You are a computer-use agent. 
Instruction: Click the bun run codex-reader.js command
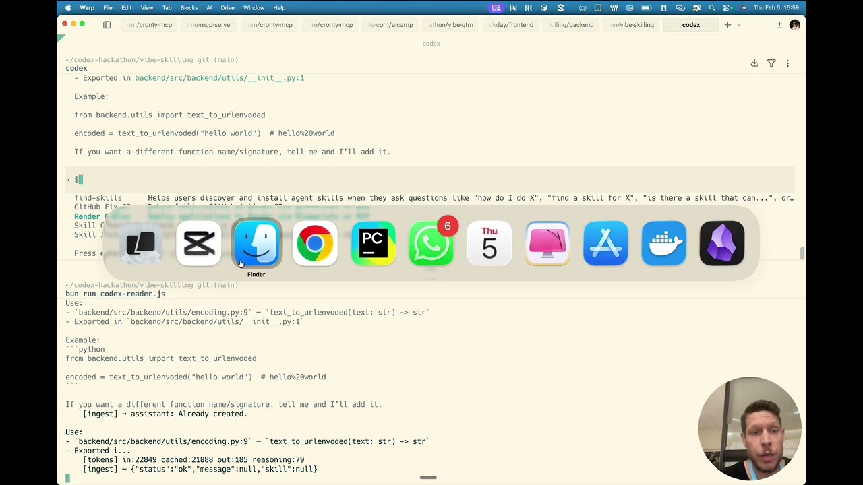pyautogui.click(x=115, y=294)
